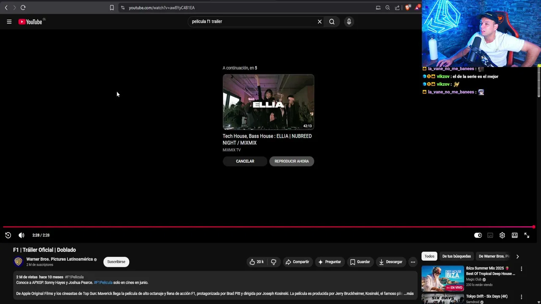Screen dimensions: 541x304
Task: Dislike the video with the thumbs down
Action: pos(273,262)
